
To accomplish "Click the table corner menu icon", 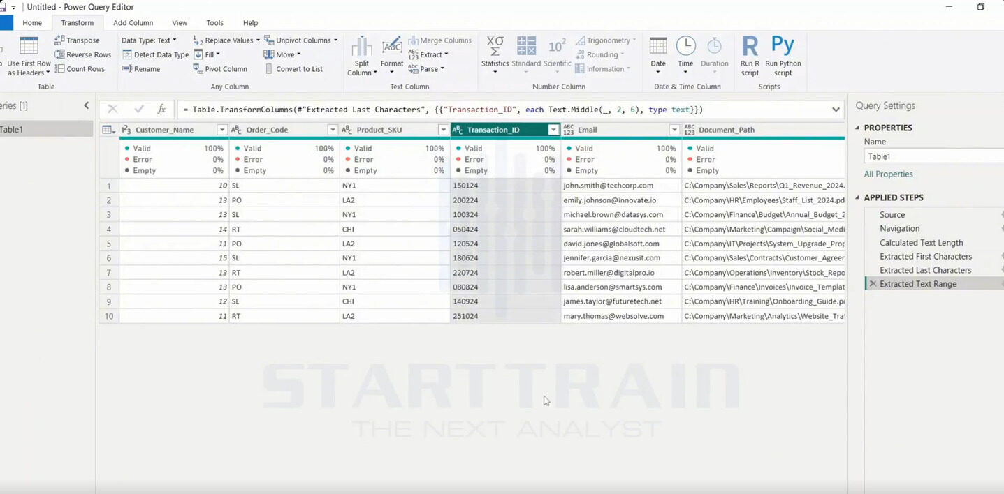I will pyautogui.click(x=108, y=130).
